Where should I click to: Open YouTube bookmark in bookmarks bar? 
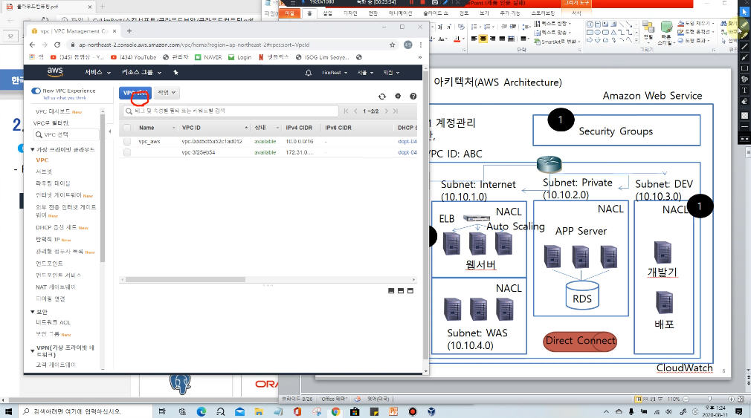click(x=134, y=57)
